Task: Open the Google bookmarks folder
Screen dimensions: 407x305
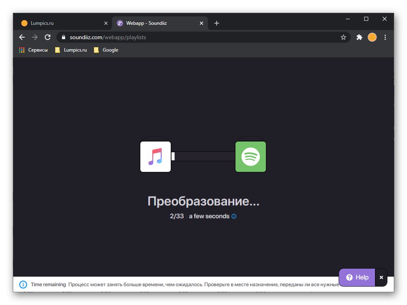Action: click(106, 50)
